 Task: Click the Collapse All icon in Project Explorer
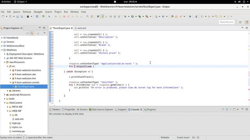[28, 33]
